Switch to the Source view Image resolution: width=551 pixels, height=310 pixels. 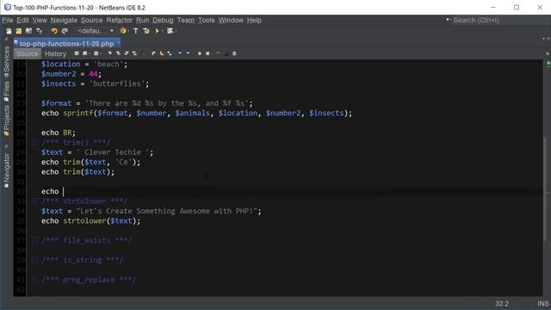(27, 53)
